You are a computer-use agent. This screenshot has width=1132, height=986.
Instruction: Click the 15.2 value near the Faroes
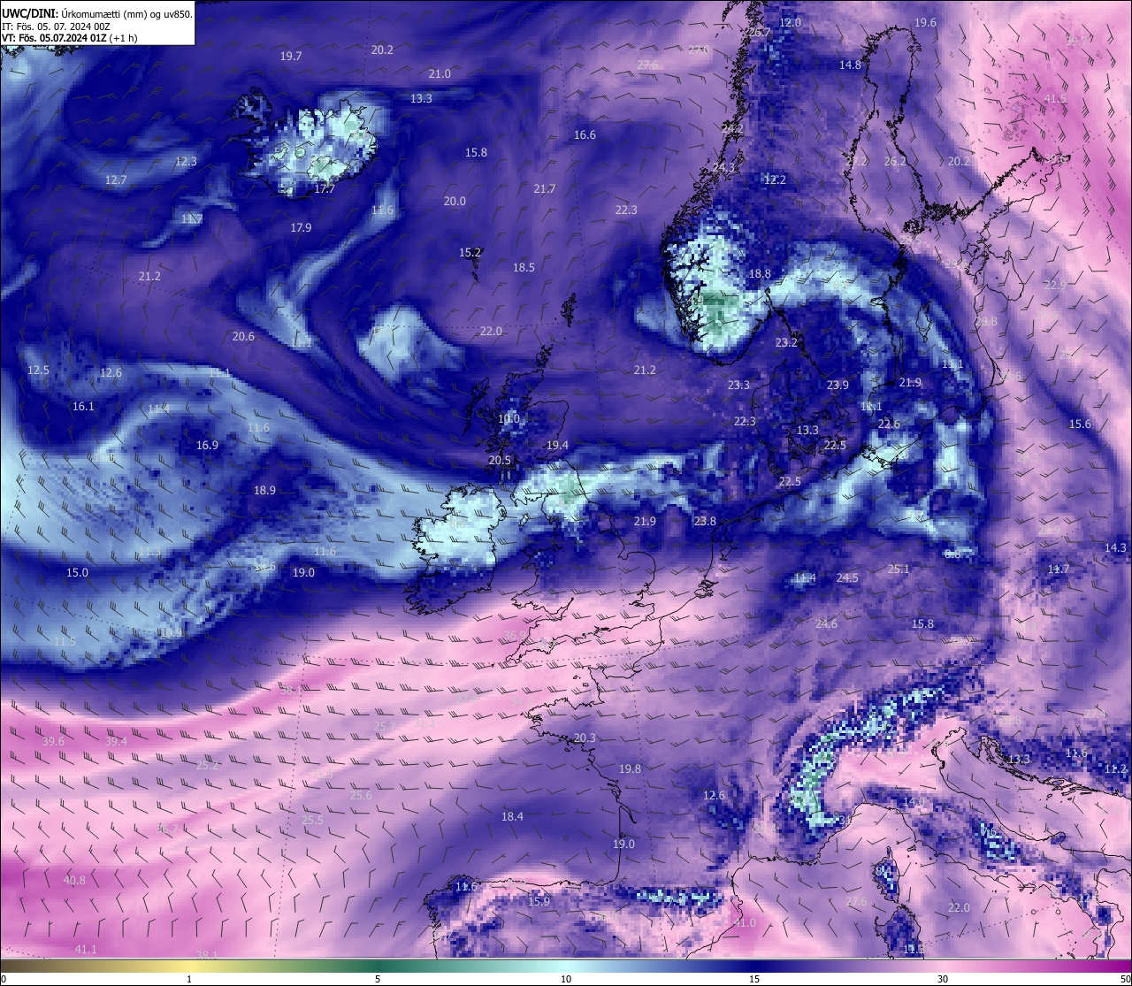tap(470, 252)
